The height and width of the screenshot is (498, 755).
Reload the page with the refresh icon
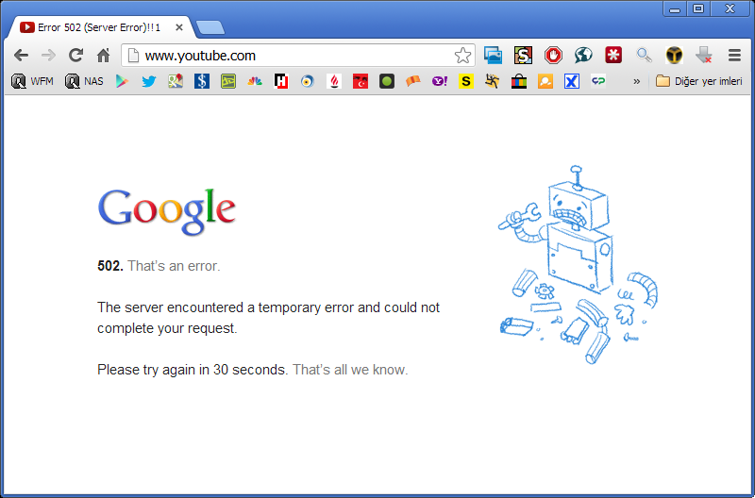[75, 56]
